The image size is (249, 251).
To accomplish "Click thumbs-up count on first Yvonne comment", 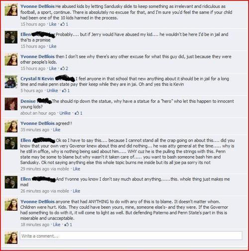I will tap(64, 24).
